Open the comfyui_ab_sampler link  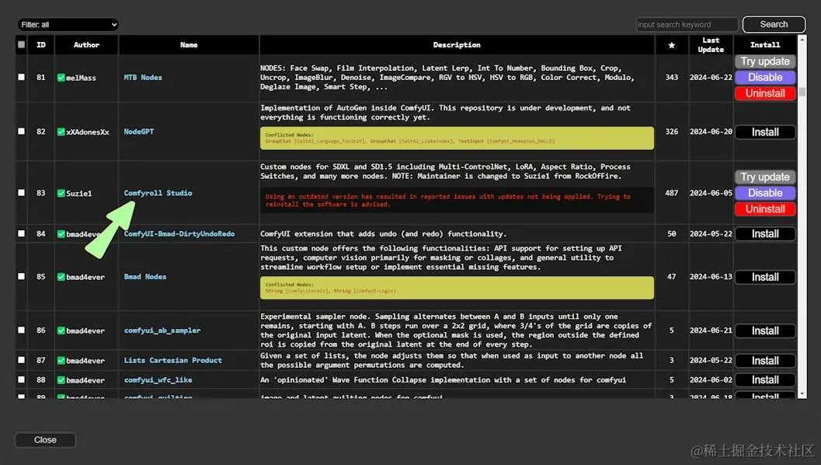[162, 330]
